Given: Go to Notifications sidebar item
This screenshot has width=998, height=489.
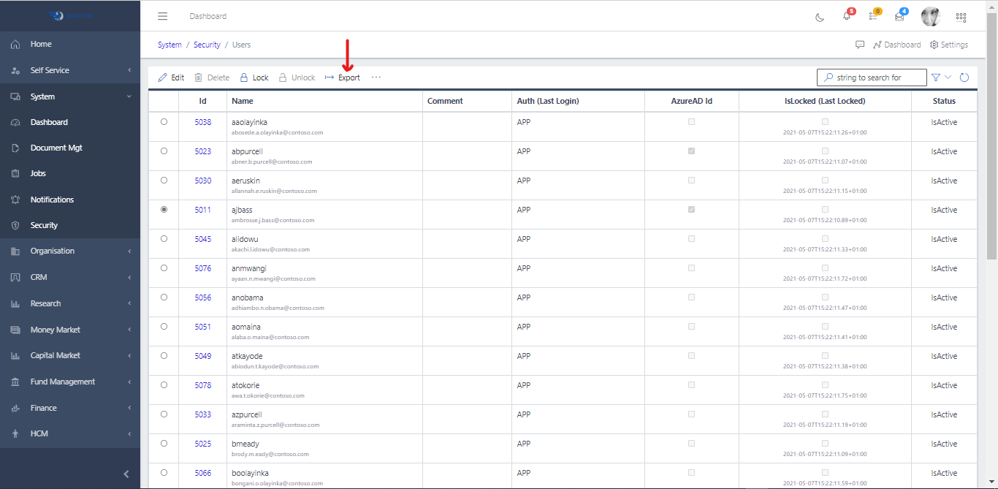Looking at the screenshot, I should click(x=52, y=200).
